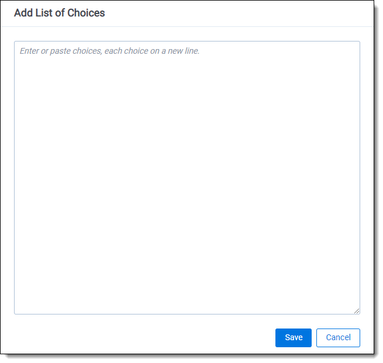The image size is (383, 363).
Task: Select the 'Add List of Choices' title
Action: click(x=60, y=13)
